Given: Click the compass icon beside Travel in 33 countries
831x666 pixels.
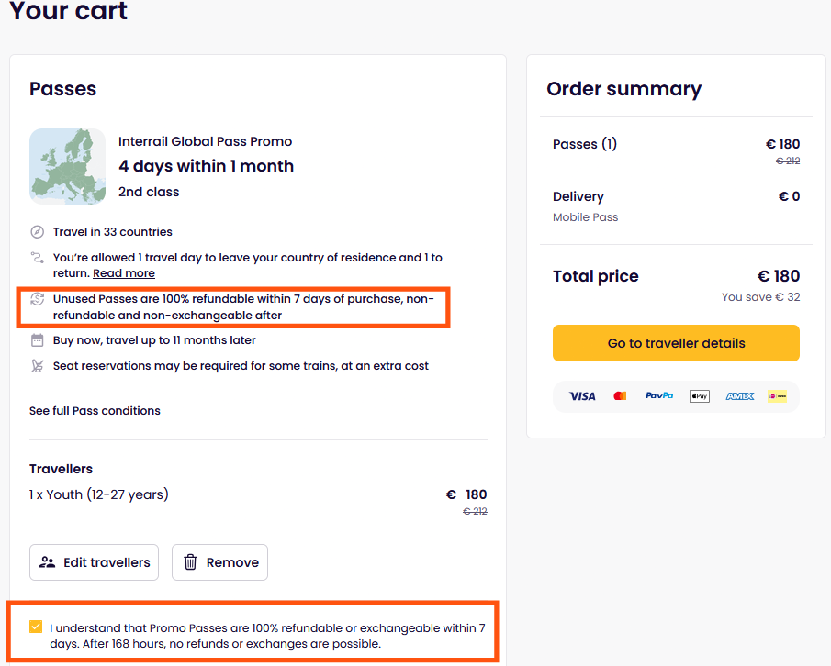Looking at the screenshot, I should 37,232.
